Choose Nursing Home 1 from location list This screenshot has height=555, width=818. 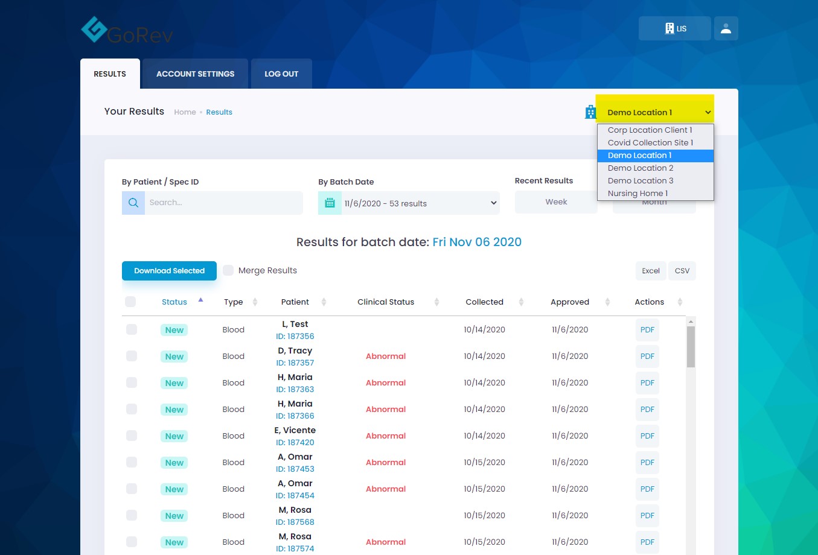point(637,193)
